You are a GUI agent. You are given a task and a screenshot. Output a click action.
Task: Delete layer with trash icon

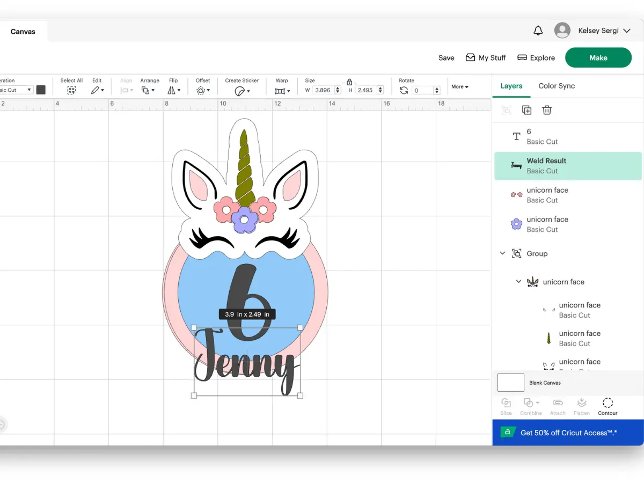(546, 110)
